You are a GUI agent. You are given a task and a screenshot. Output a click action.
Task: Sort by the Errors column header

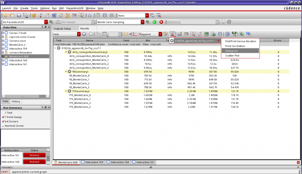pyautogui.click(x=278, y=40)
